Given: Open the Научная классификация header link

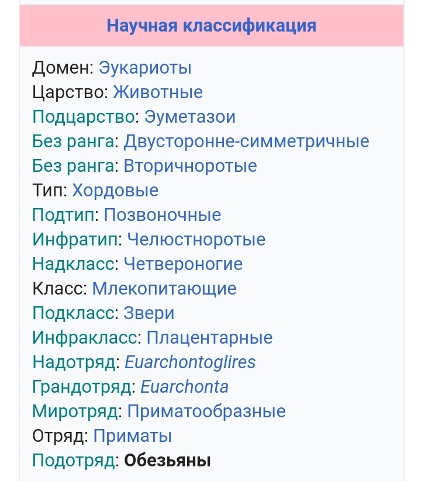Looking at the screenshot, I should 211,26.
